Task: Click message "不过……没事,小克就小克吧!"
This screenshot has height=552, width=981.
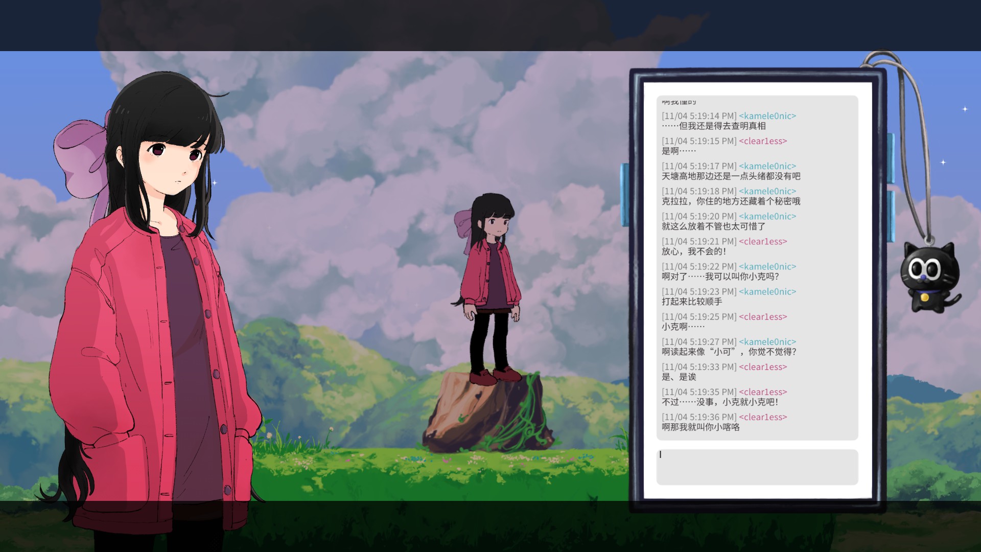Action: click(x=720, y=402)
